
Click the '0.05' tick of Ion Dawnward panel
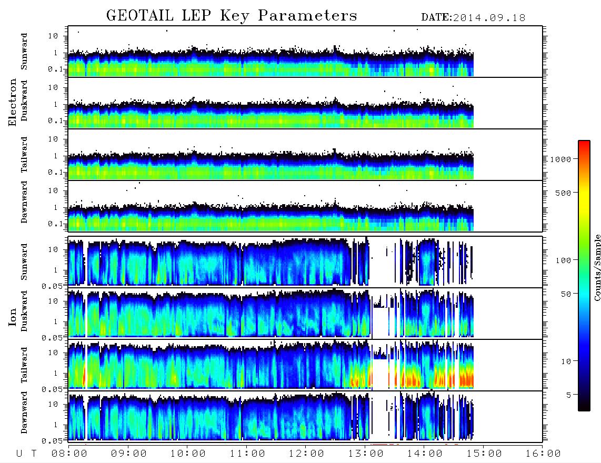52,441
